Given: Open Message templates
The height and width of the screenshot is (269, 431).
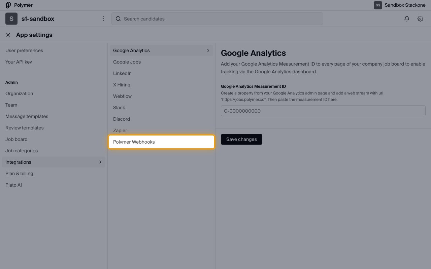Looking at the screenshot, I should pos(27,116).
